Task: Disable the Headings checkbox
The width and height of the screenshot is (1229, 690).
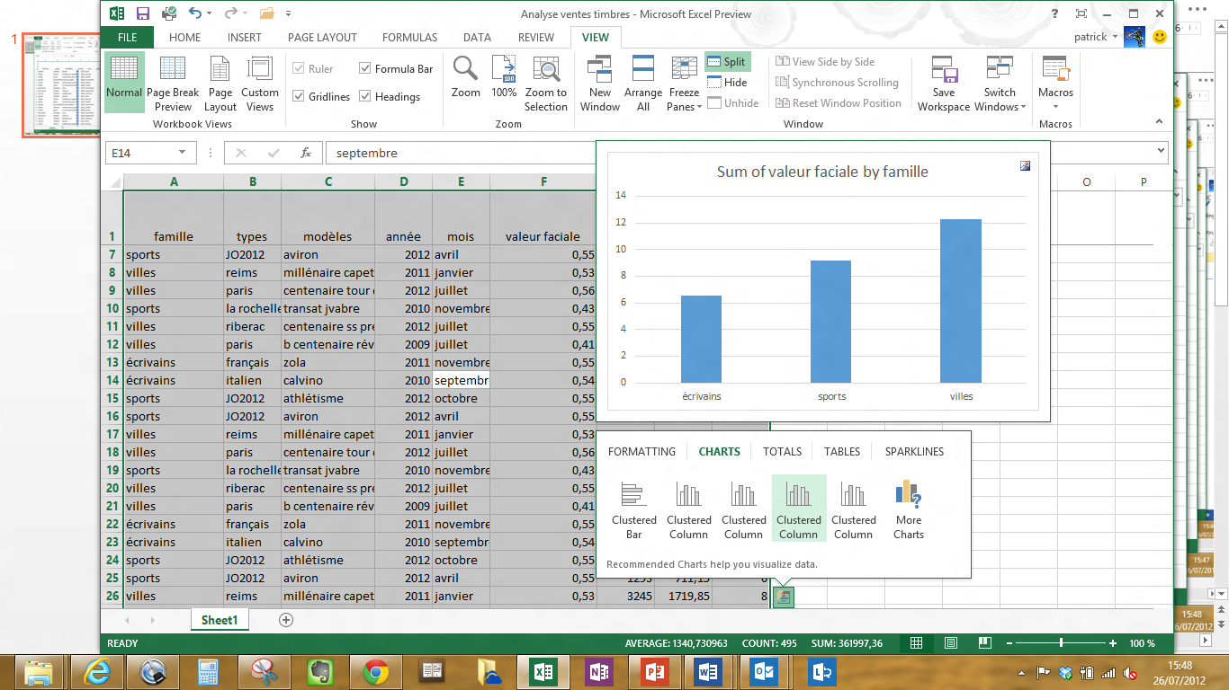Action: pos(365,96)
